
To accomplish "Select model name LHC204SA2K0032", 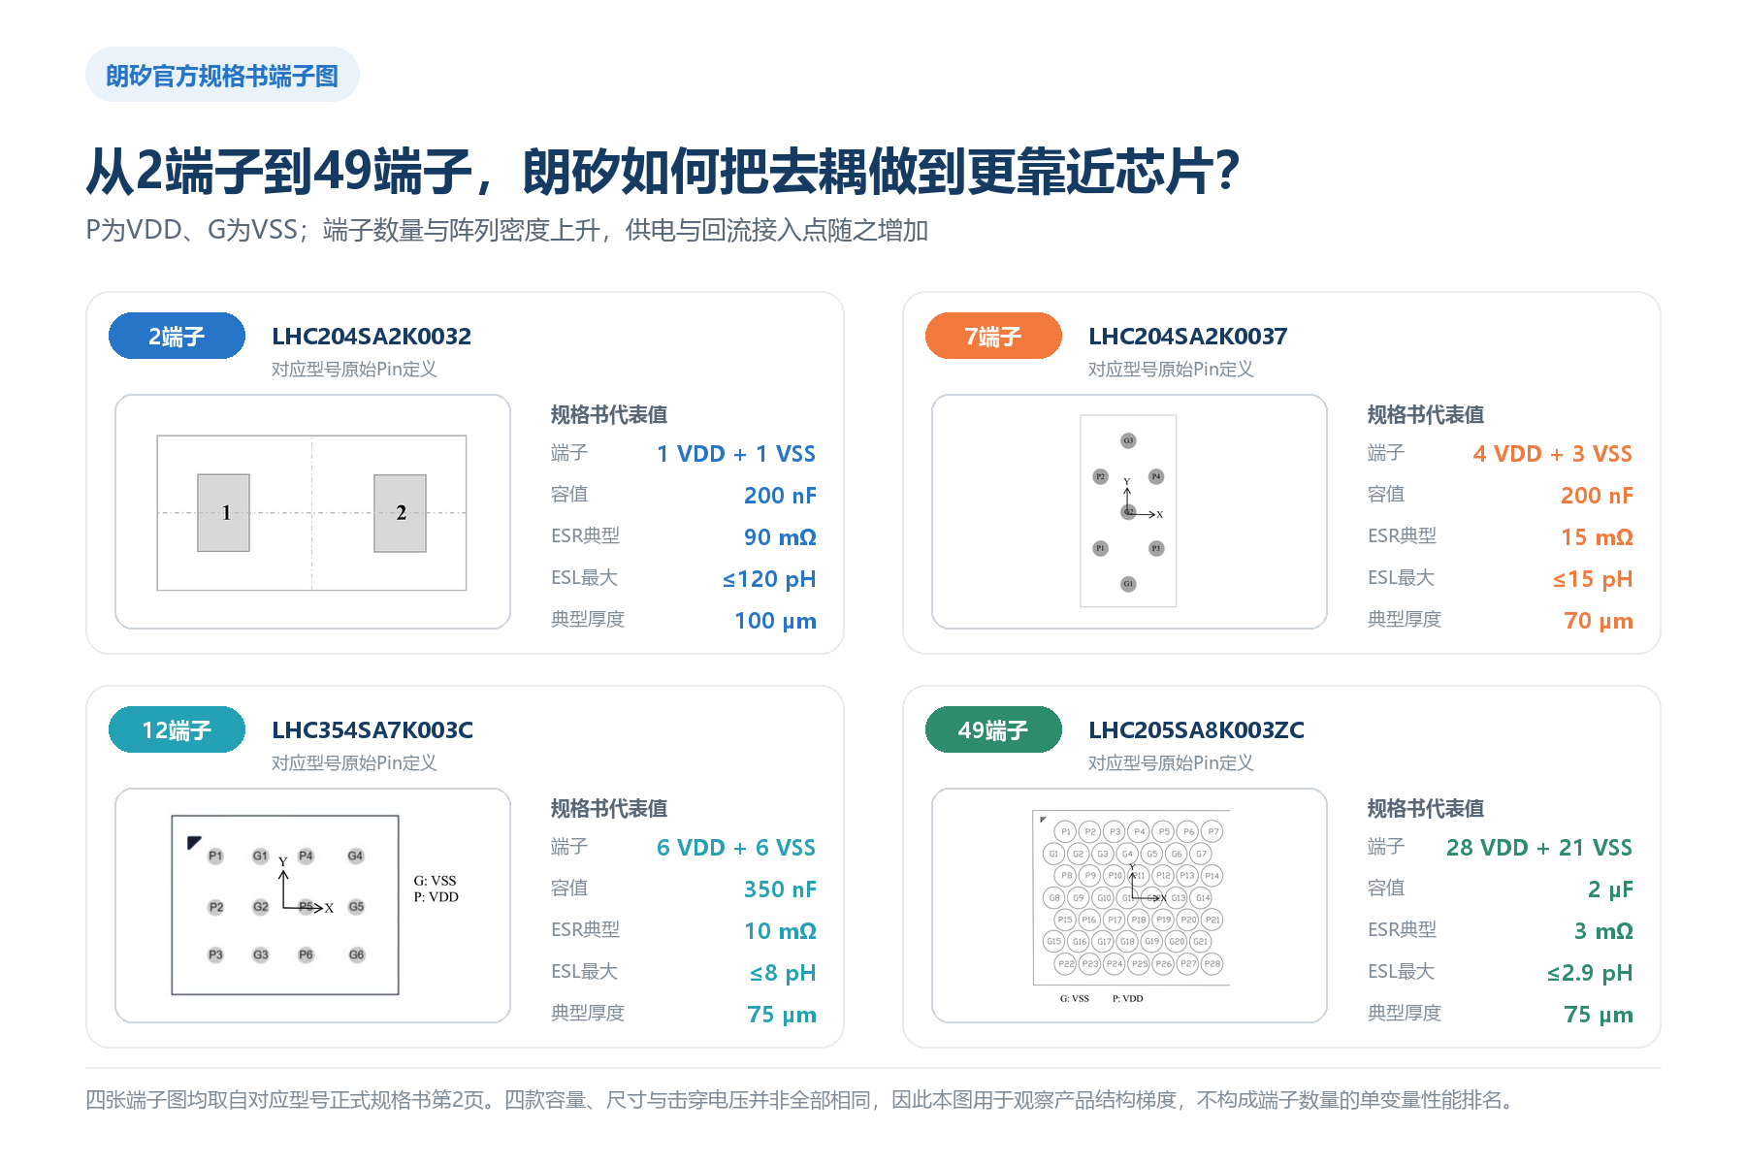I will 372,337.
